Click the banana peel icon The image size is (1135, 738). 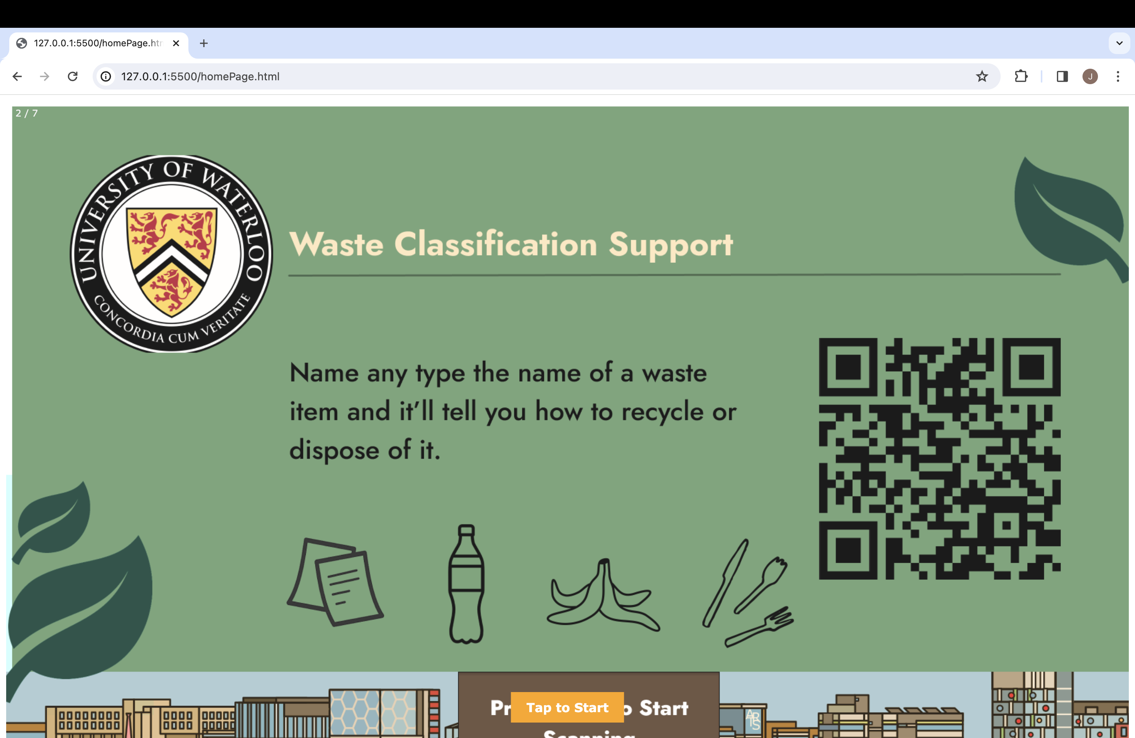pyautogui.click(x=603, y=594)
